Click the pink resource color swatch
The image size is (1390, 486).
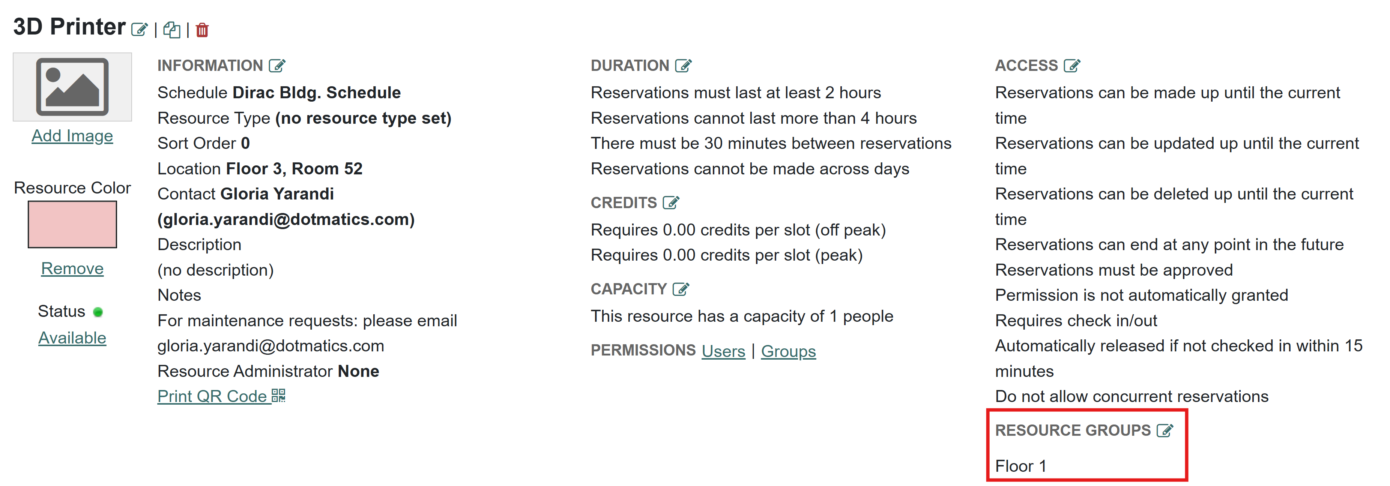click(72, 224)
